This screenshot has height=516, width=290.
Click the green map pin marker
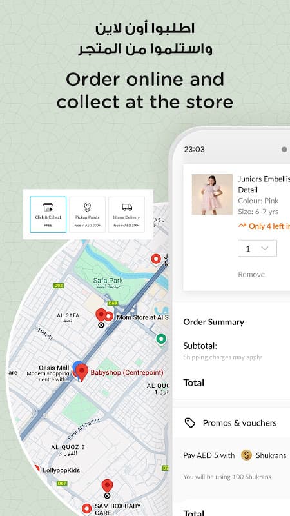pos(160,338)
